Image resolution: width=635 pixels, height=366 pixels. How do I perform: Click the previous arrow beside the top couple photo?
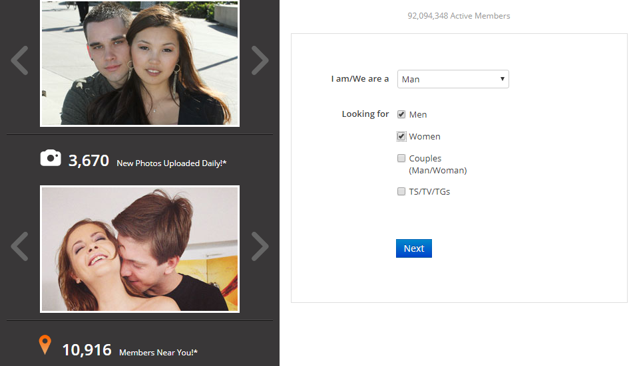[19, 60]
